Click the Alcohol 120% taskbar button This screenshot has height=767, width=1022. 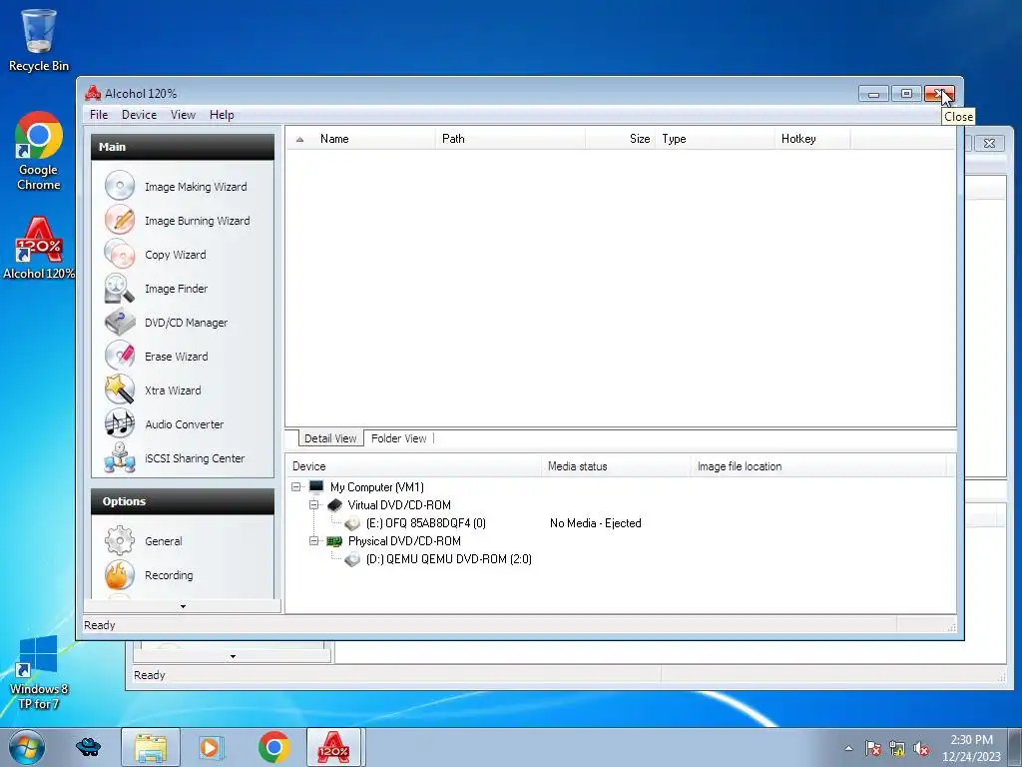(x=333, y=747)
